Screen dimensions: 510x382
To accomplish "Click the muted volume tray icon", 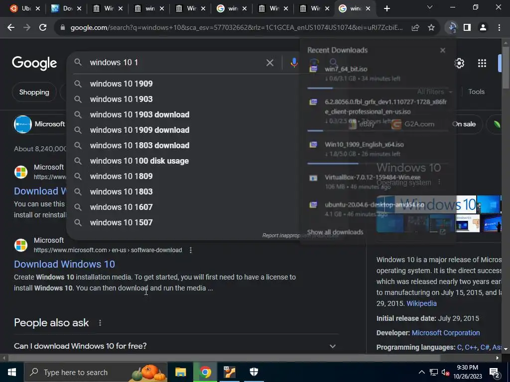I will pos(445,372).
